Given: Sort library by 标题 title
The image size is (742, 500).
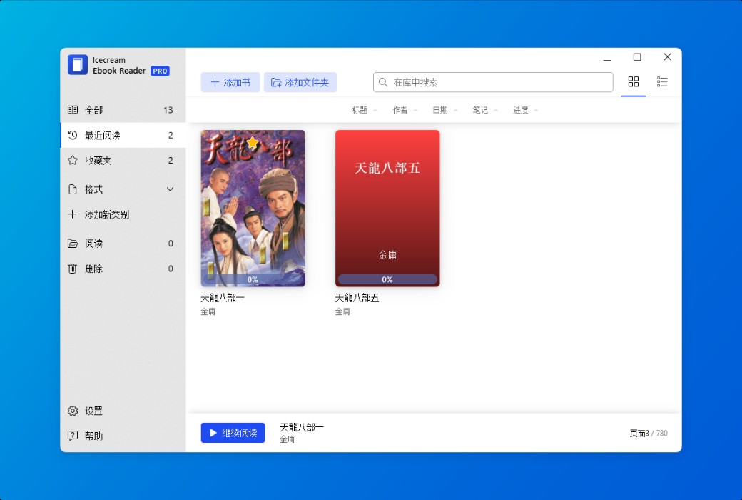Looking at the screenshot, I should [359, 110].
